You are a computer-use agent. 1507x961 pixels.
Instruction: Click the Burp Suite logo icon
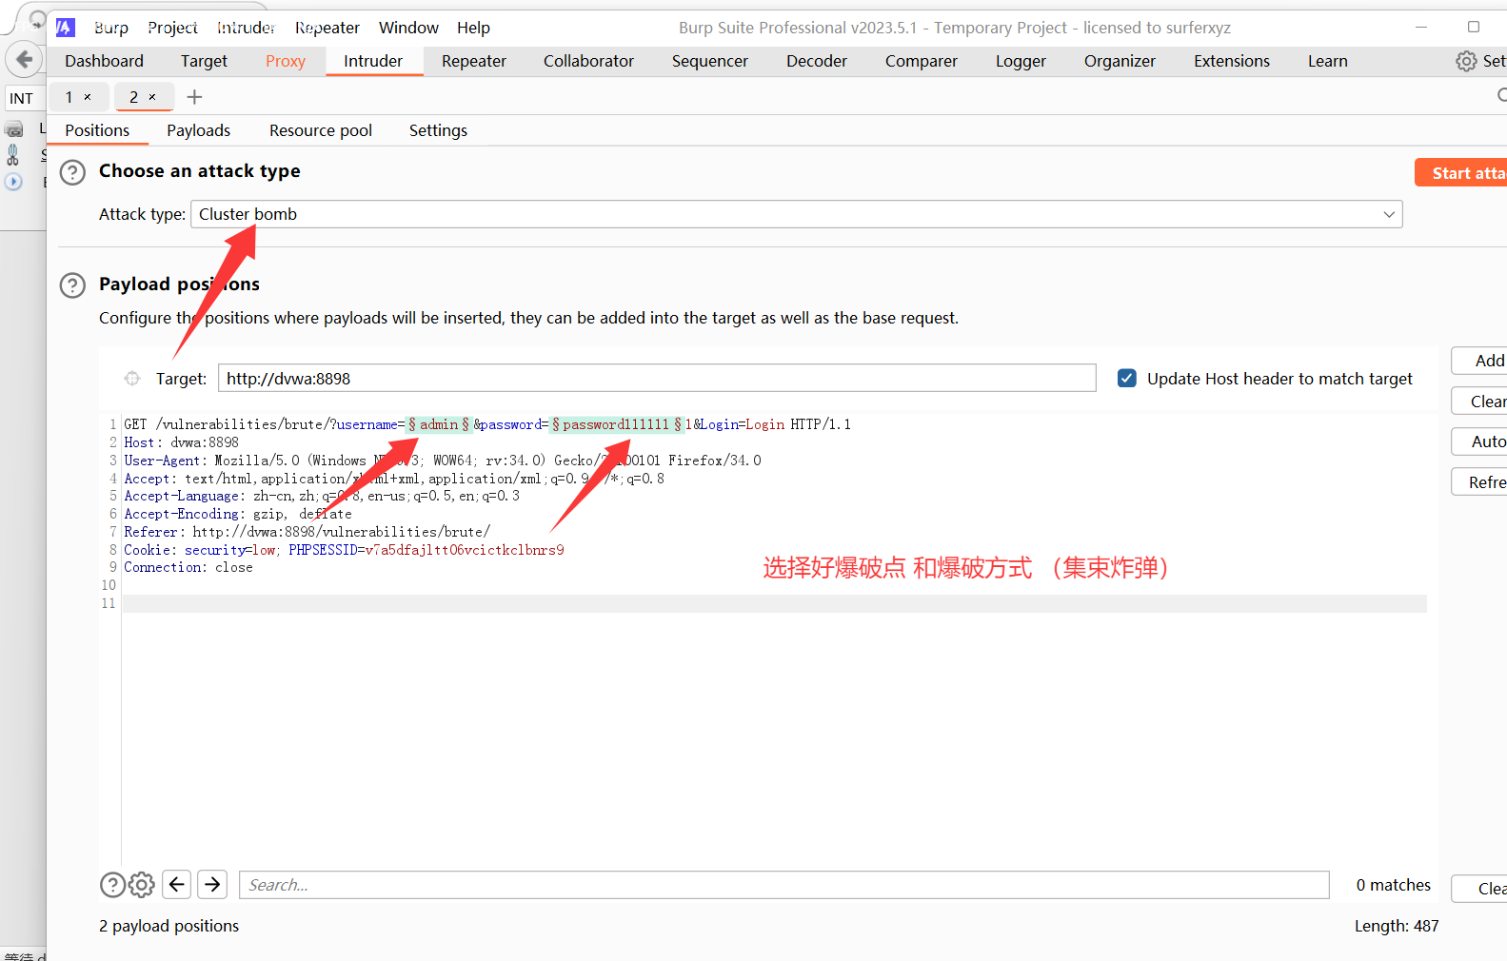click(x=65, y=28)
